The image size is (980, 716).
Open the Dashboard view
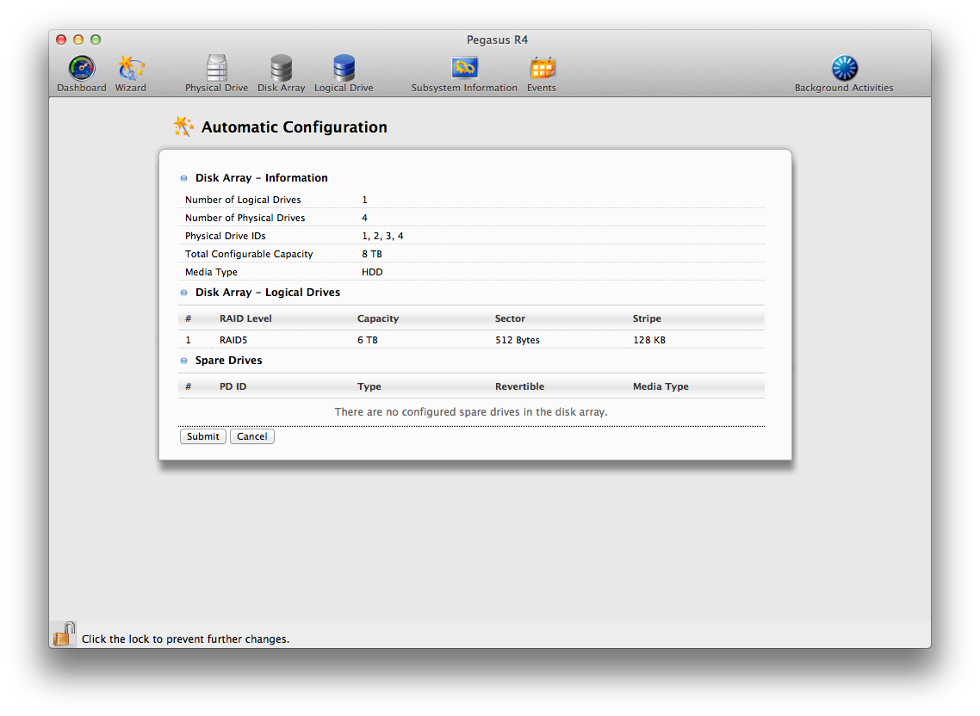click(82, 73)
